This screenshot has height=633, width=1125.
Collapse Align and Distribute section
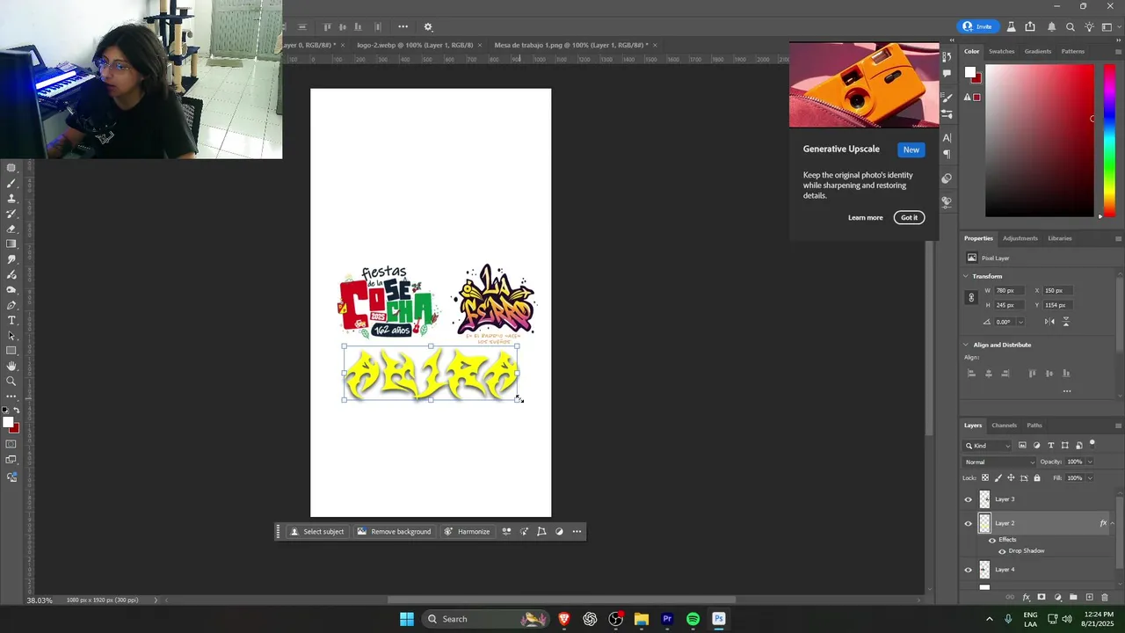tap(966, 345)
